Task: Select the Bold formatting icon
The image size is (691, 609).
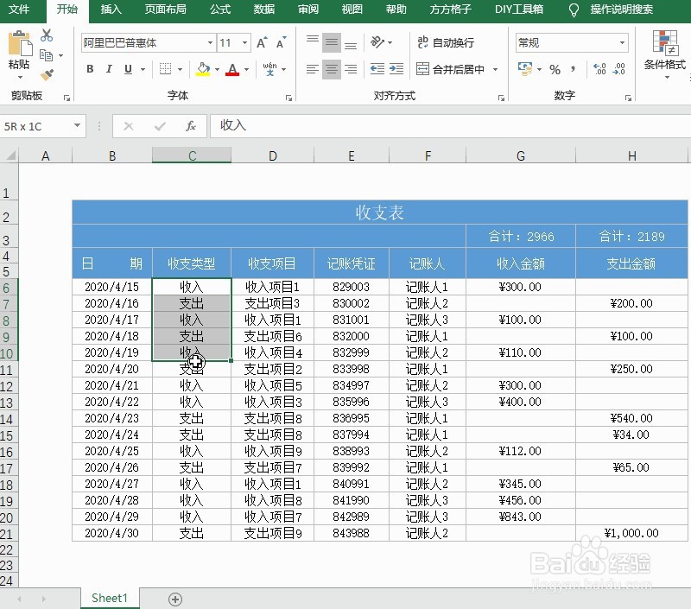Action: point(89,70)
